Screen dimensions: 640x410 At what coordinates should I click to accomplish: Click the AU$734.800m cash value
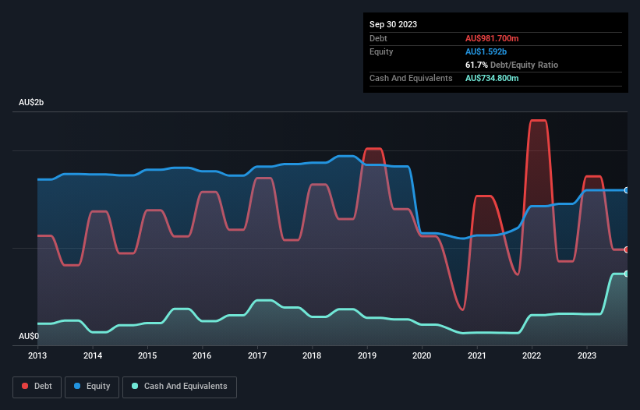(x=492, y=78)
